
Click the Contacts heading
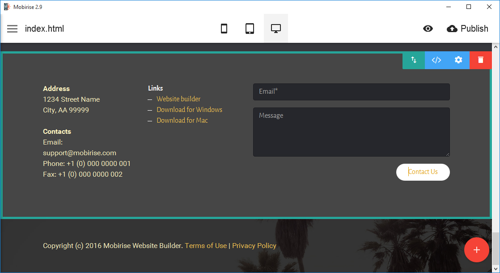57,132
